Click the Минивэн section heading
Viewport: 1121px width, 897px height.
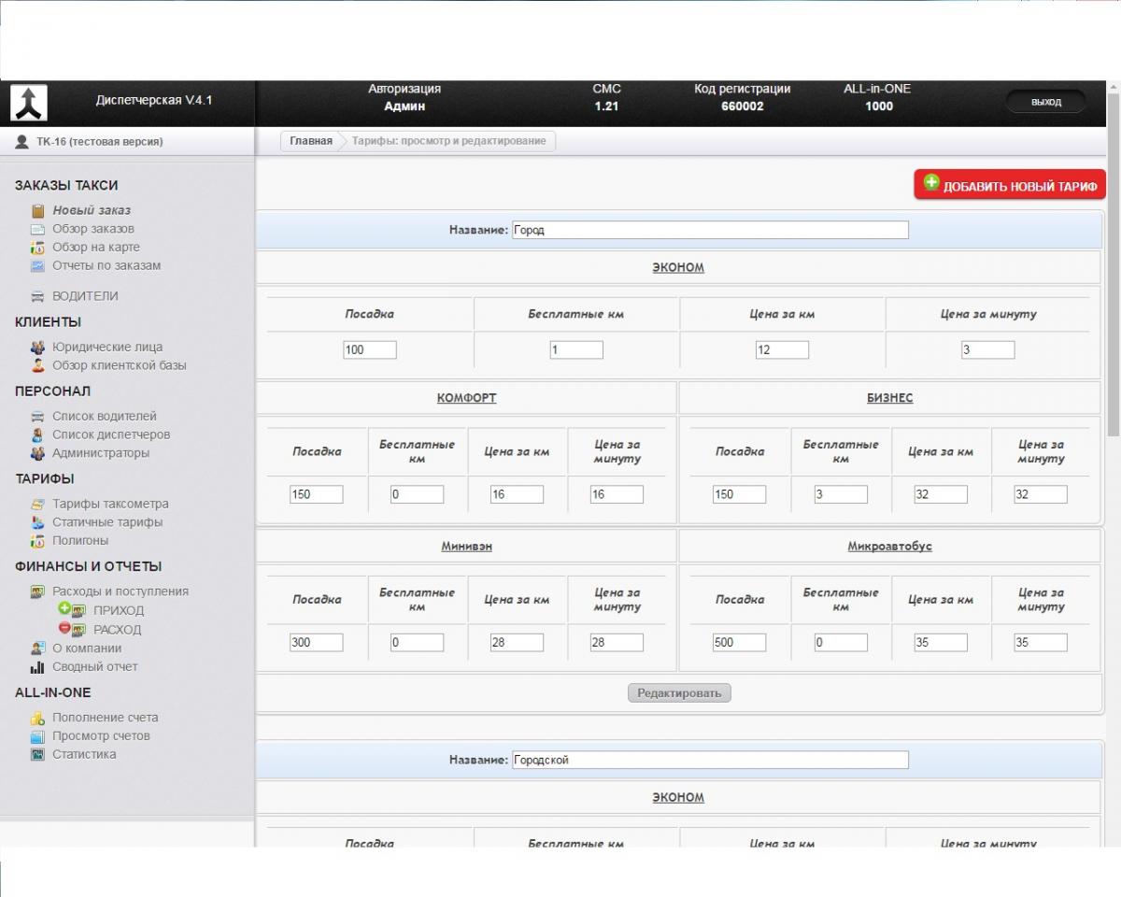466,547
